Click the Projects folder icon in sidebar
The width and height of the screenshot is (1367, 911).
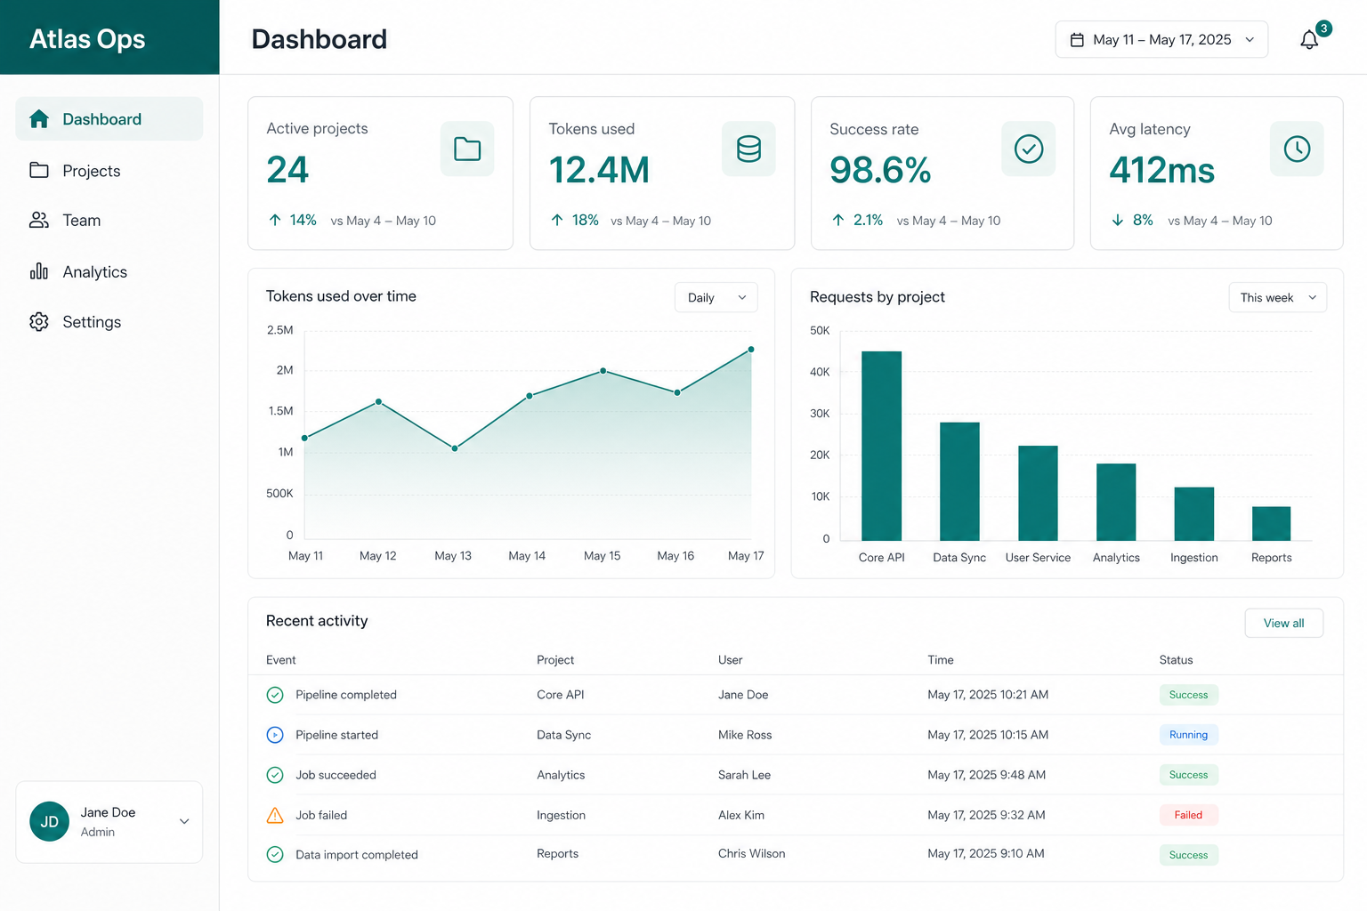[x=39, y=170]
